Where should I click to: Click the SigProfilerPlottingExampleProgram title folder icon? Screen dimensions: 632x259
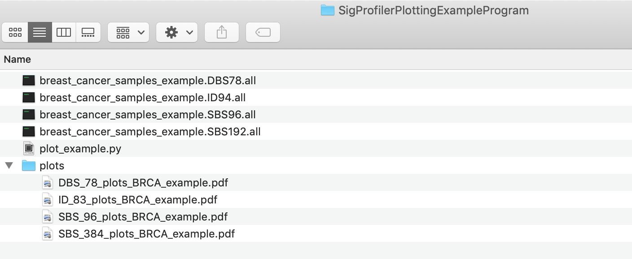click(x=328, y=10)
